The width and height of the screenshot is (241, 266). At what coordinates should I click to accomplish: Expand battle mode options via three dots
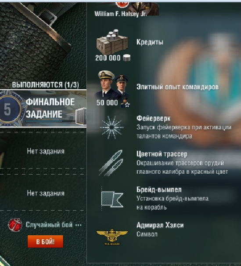point(79,225)
